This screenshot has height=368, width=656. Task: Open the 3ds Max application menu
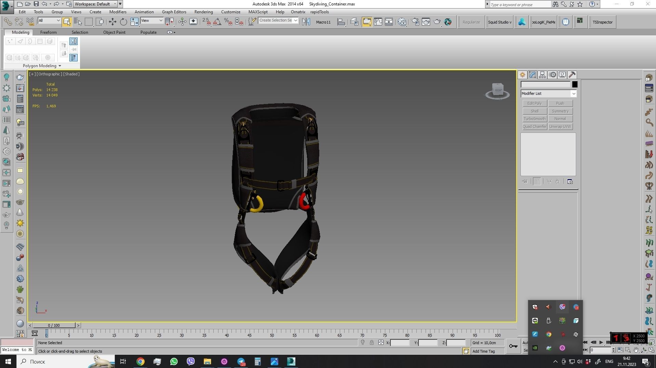[6, 6]
